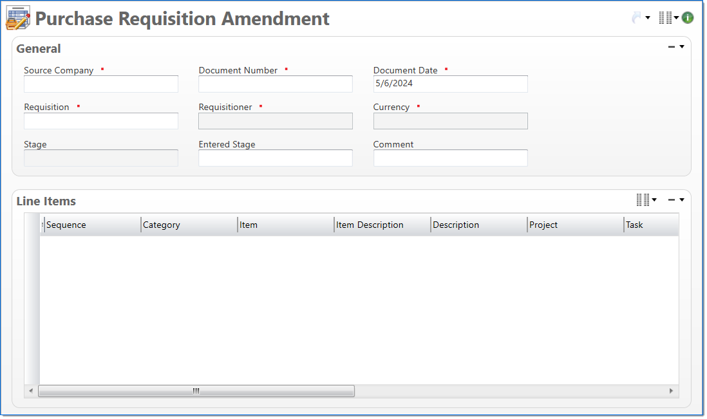Open the dropdown next to the header column chooser

coord(675,17)
